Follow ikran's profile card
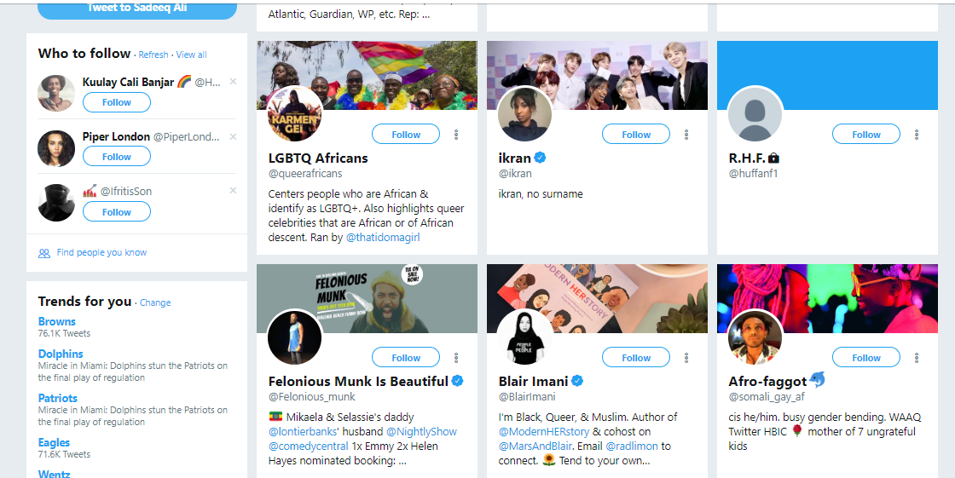The width and height of the screenshot is (955, 478). 636,135
